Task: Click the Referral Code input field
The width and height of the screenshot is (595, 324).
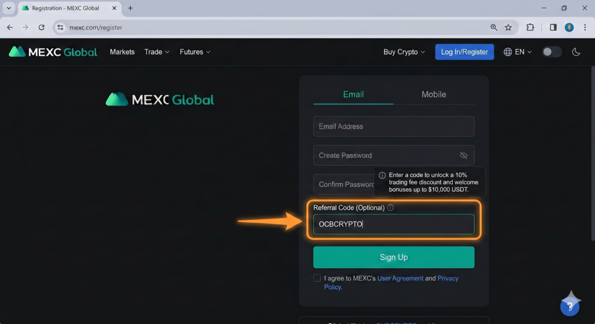Action: click(x=393, y=224)
